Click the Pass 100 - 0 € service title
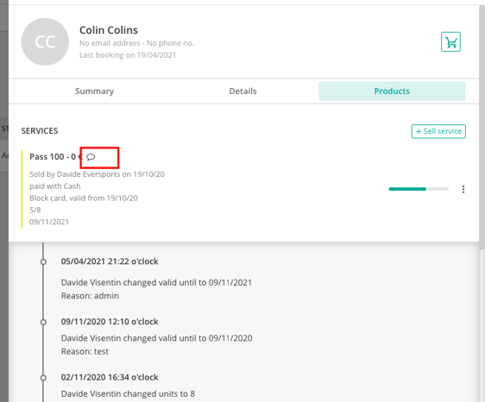 pyautogui.click(x=56, y=157)
